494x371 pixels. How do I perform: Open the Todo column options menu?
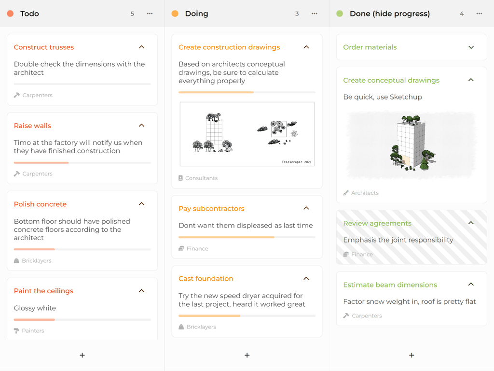click(150, 14)
